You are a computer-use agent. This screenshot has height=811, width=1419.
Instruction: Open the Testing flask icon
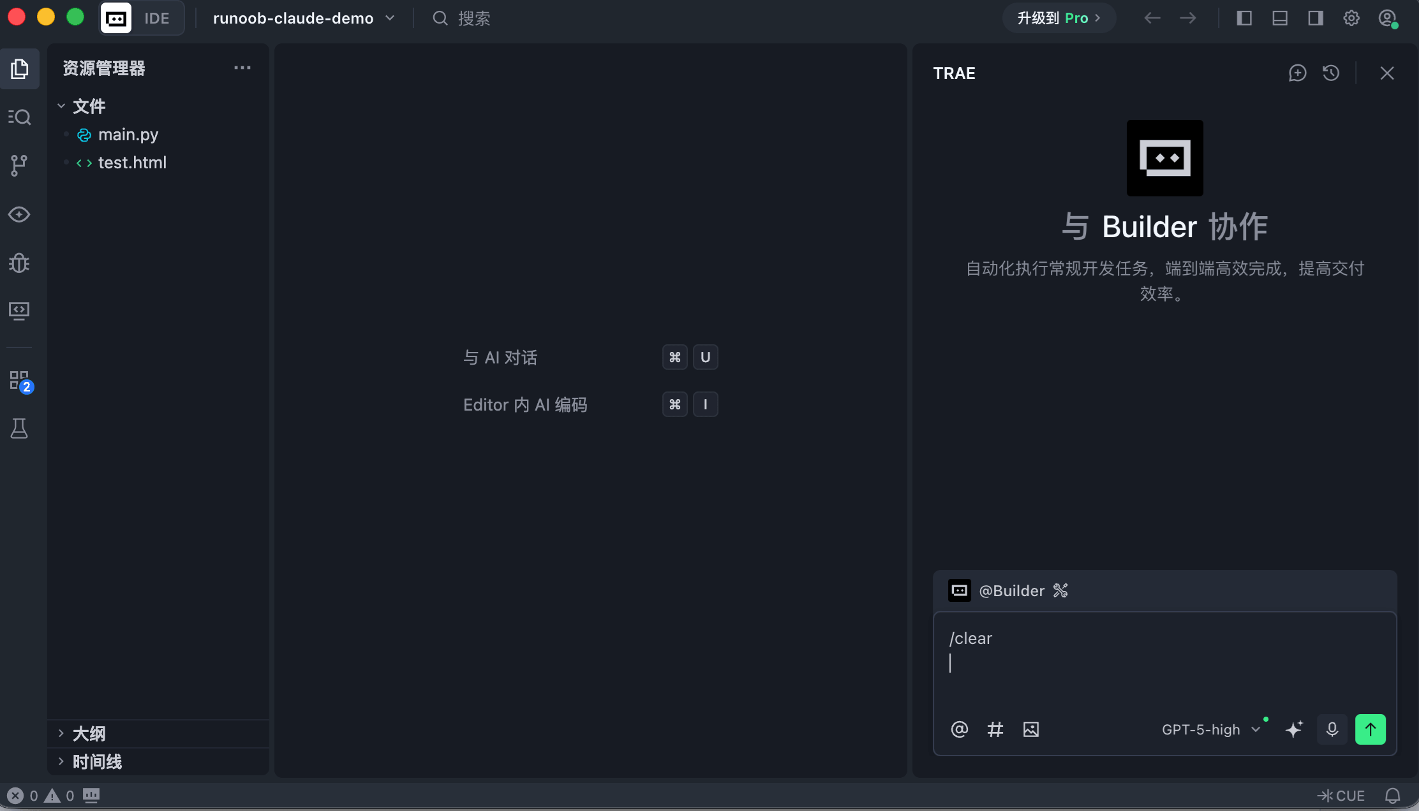point(19,428)
